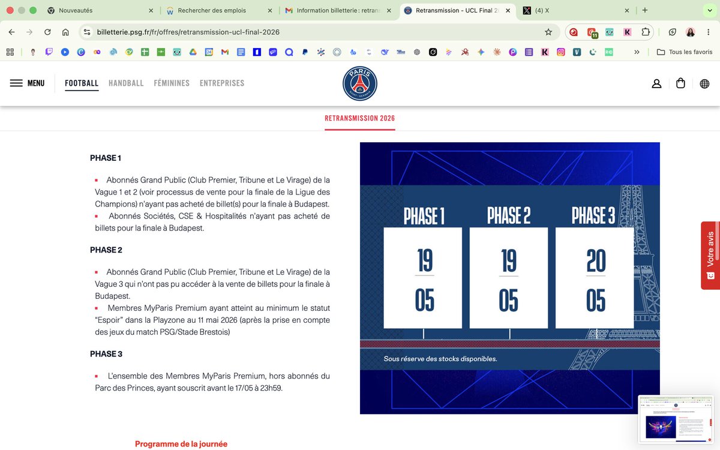
Task: Click the globe language icon
Action: (x=704, y=83)
